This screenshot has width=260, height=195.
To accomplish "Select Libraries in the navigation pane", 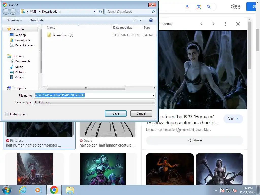I will point(18,56).
